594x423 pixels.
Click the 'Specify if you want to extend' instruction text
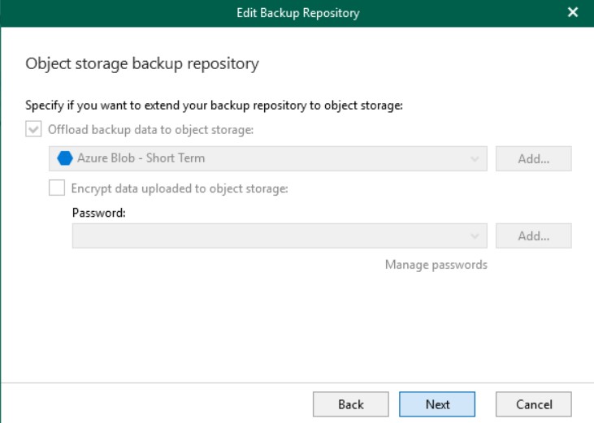point(214,106)
